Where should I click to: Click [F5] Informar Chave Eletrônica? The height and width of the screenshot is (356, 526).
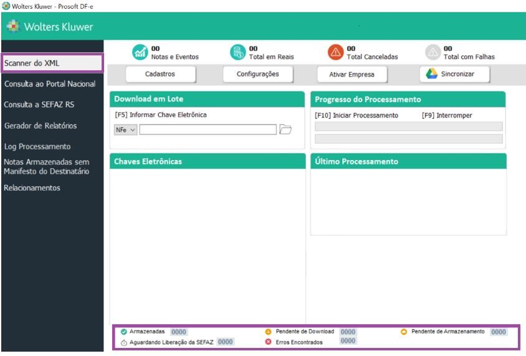click(161, 115)
